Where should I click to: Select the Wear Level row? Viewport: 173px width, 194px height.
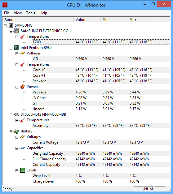[x=101, y=176]
